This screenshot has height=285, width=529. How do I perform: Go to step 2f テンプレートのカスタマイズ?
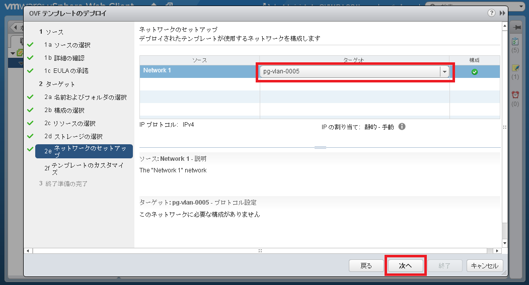84,168
